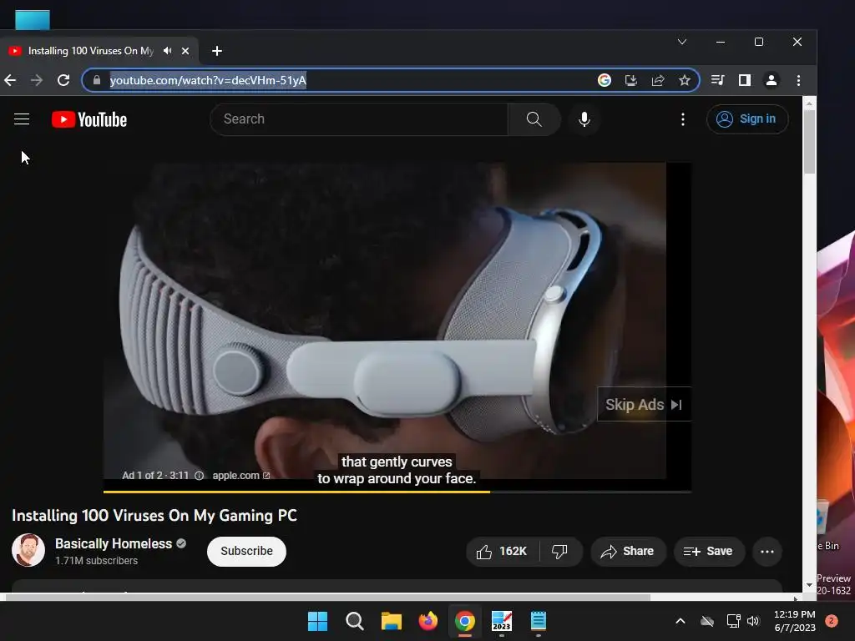Click the OneDrive cloud tray icon
The height and width of the screenshot is (641, 855).
(707, 621)
